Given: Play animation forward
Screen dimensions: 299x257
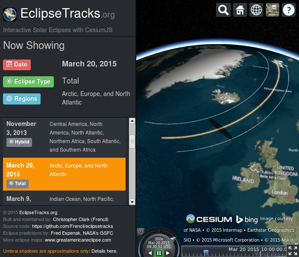Looking at the screenshot, I should 167,253.
